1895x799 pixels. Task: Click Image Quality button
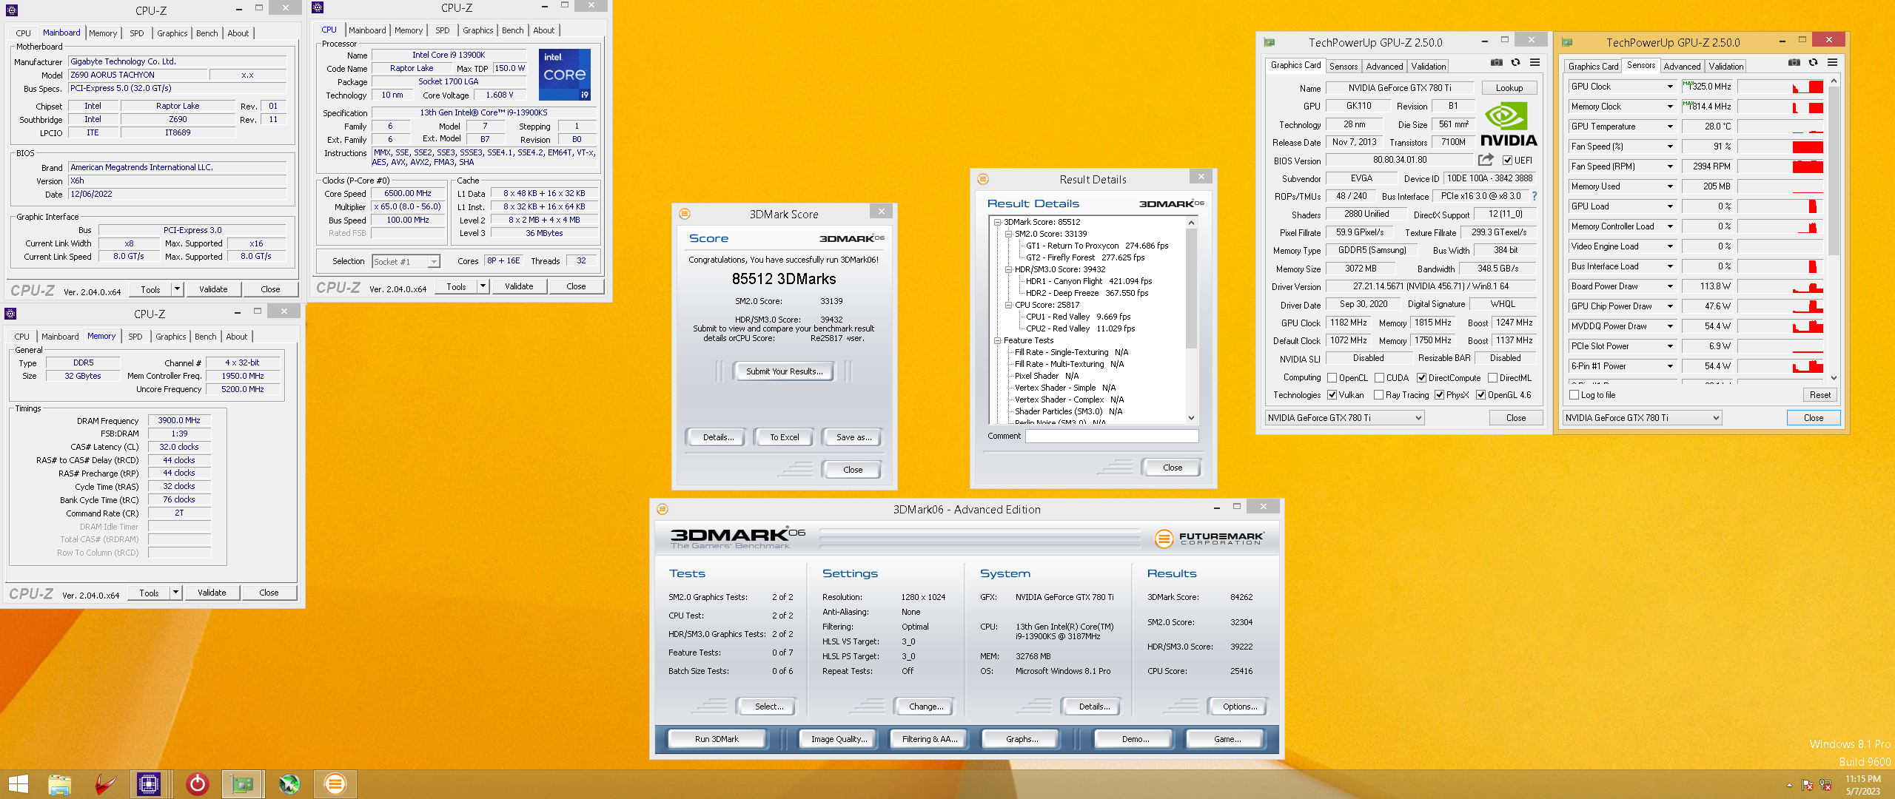839,739
